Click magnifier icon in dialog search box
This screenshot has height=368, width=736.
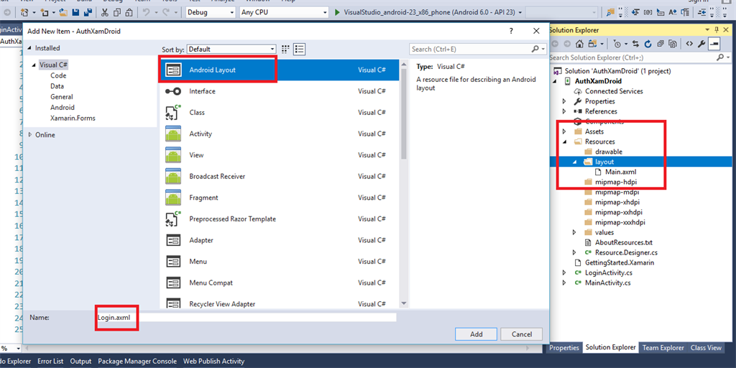(535, 49)
